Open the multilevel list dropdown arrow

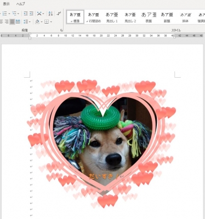18,14
